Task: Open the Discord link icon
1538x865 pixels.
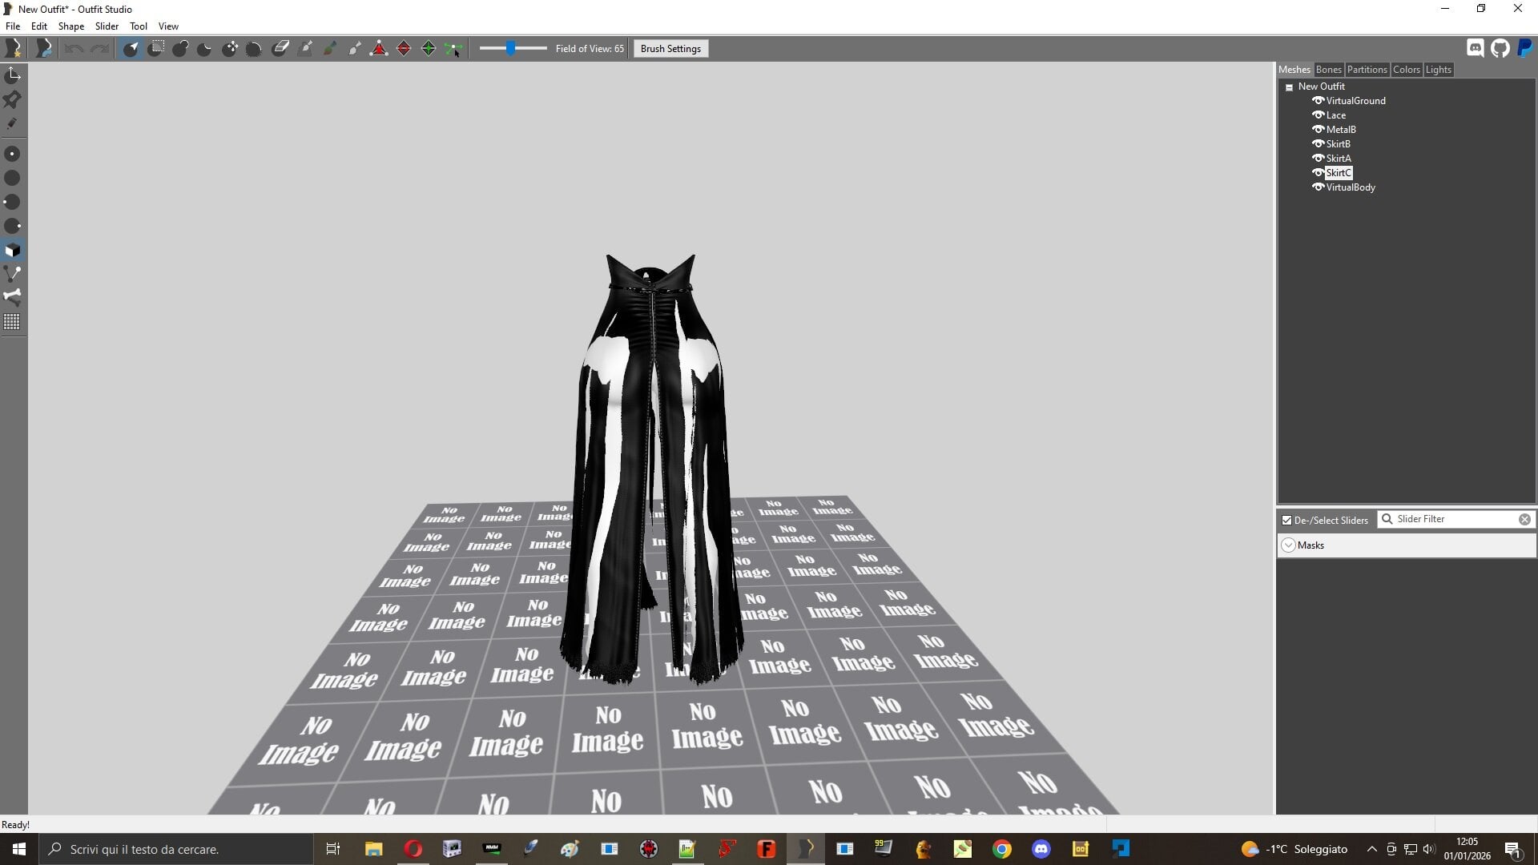Action: 1476,48
